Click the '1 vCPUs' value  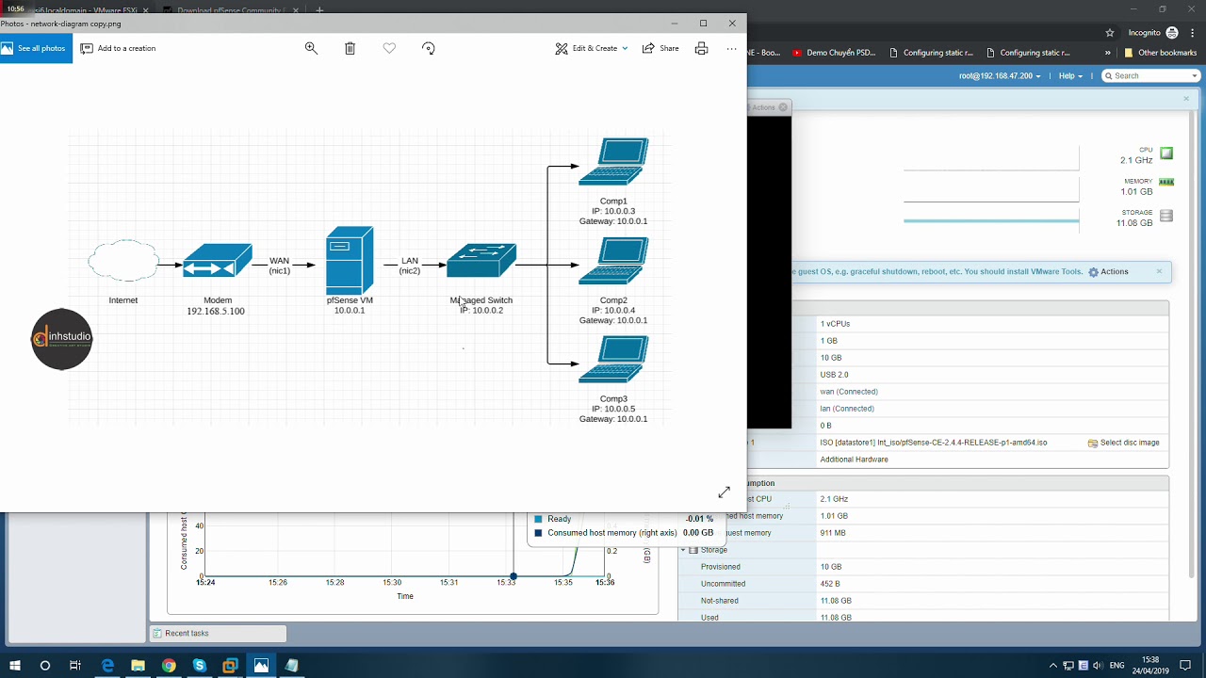835,324
